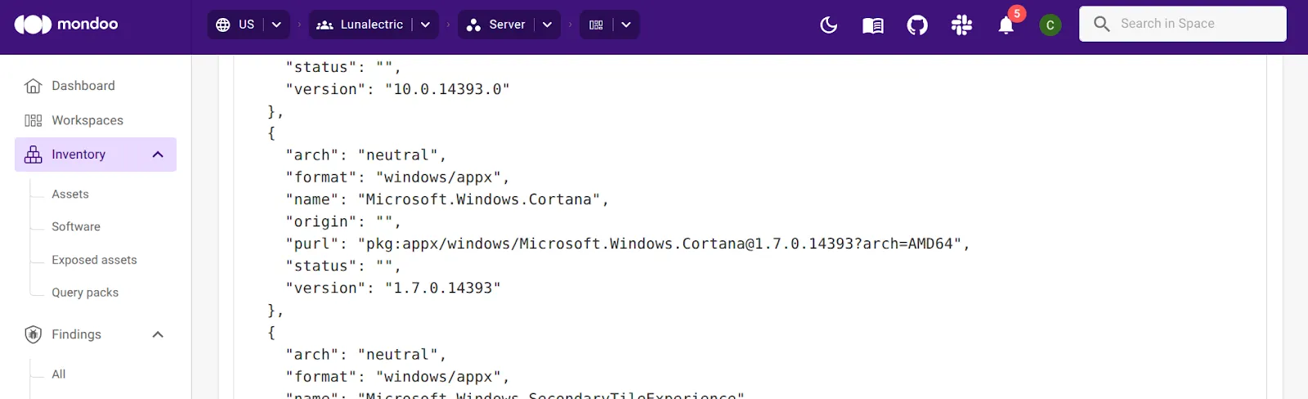Expand the US region dropdown arrow
Screen dimensions: 1308x399
tap(276, 25)
